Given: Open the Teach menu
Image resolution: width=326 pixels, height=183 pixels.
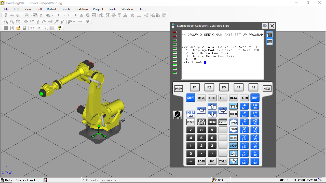Looking at the screenshot, I should coord(65,9).
